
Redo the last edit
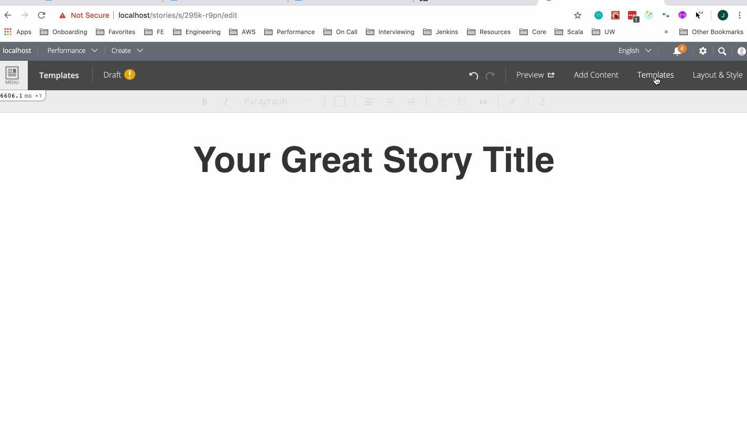point(490,75)
